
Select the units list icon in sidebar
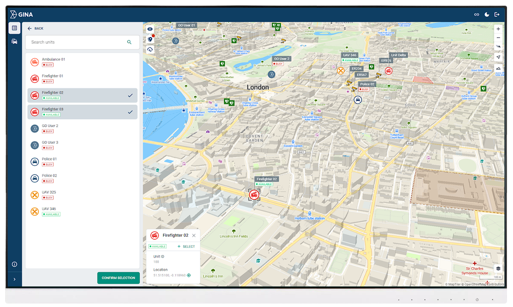15,28
